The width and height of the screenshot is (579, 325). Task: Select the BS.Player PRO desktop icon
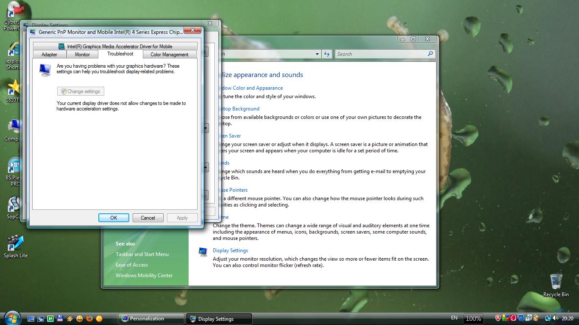click(x=14, y=172)
